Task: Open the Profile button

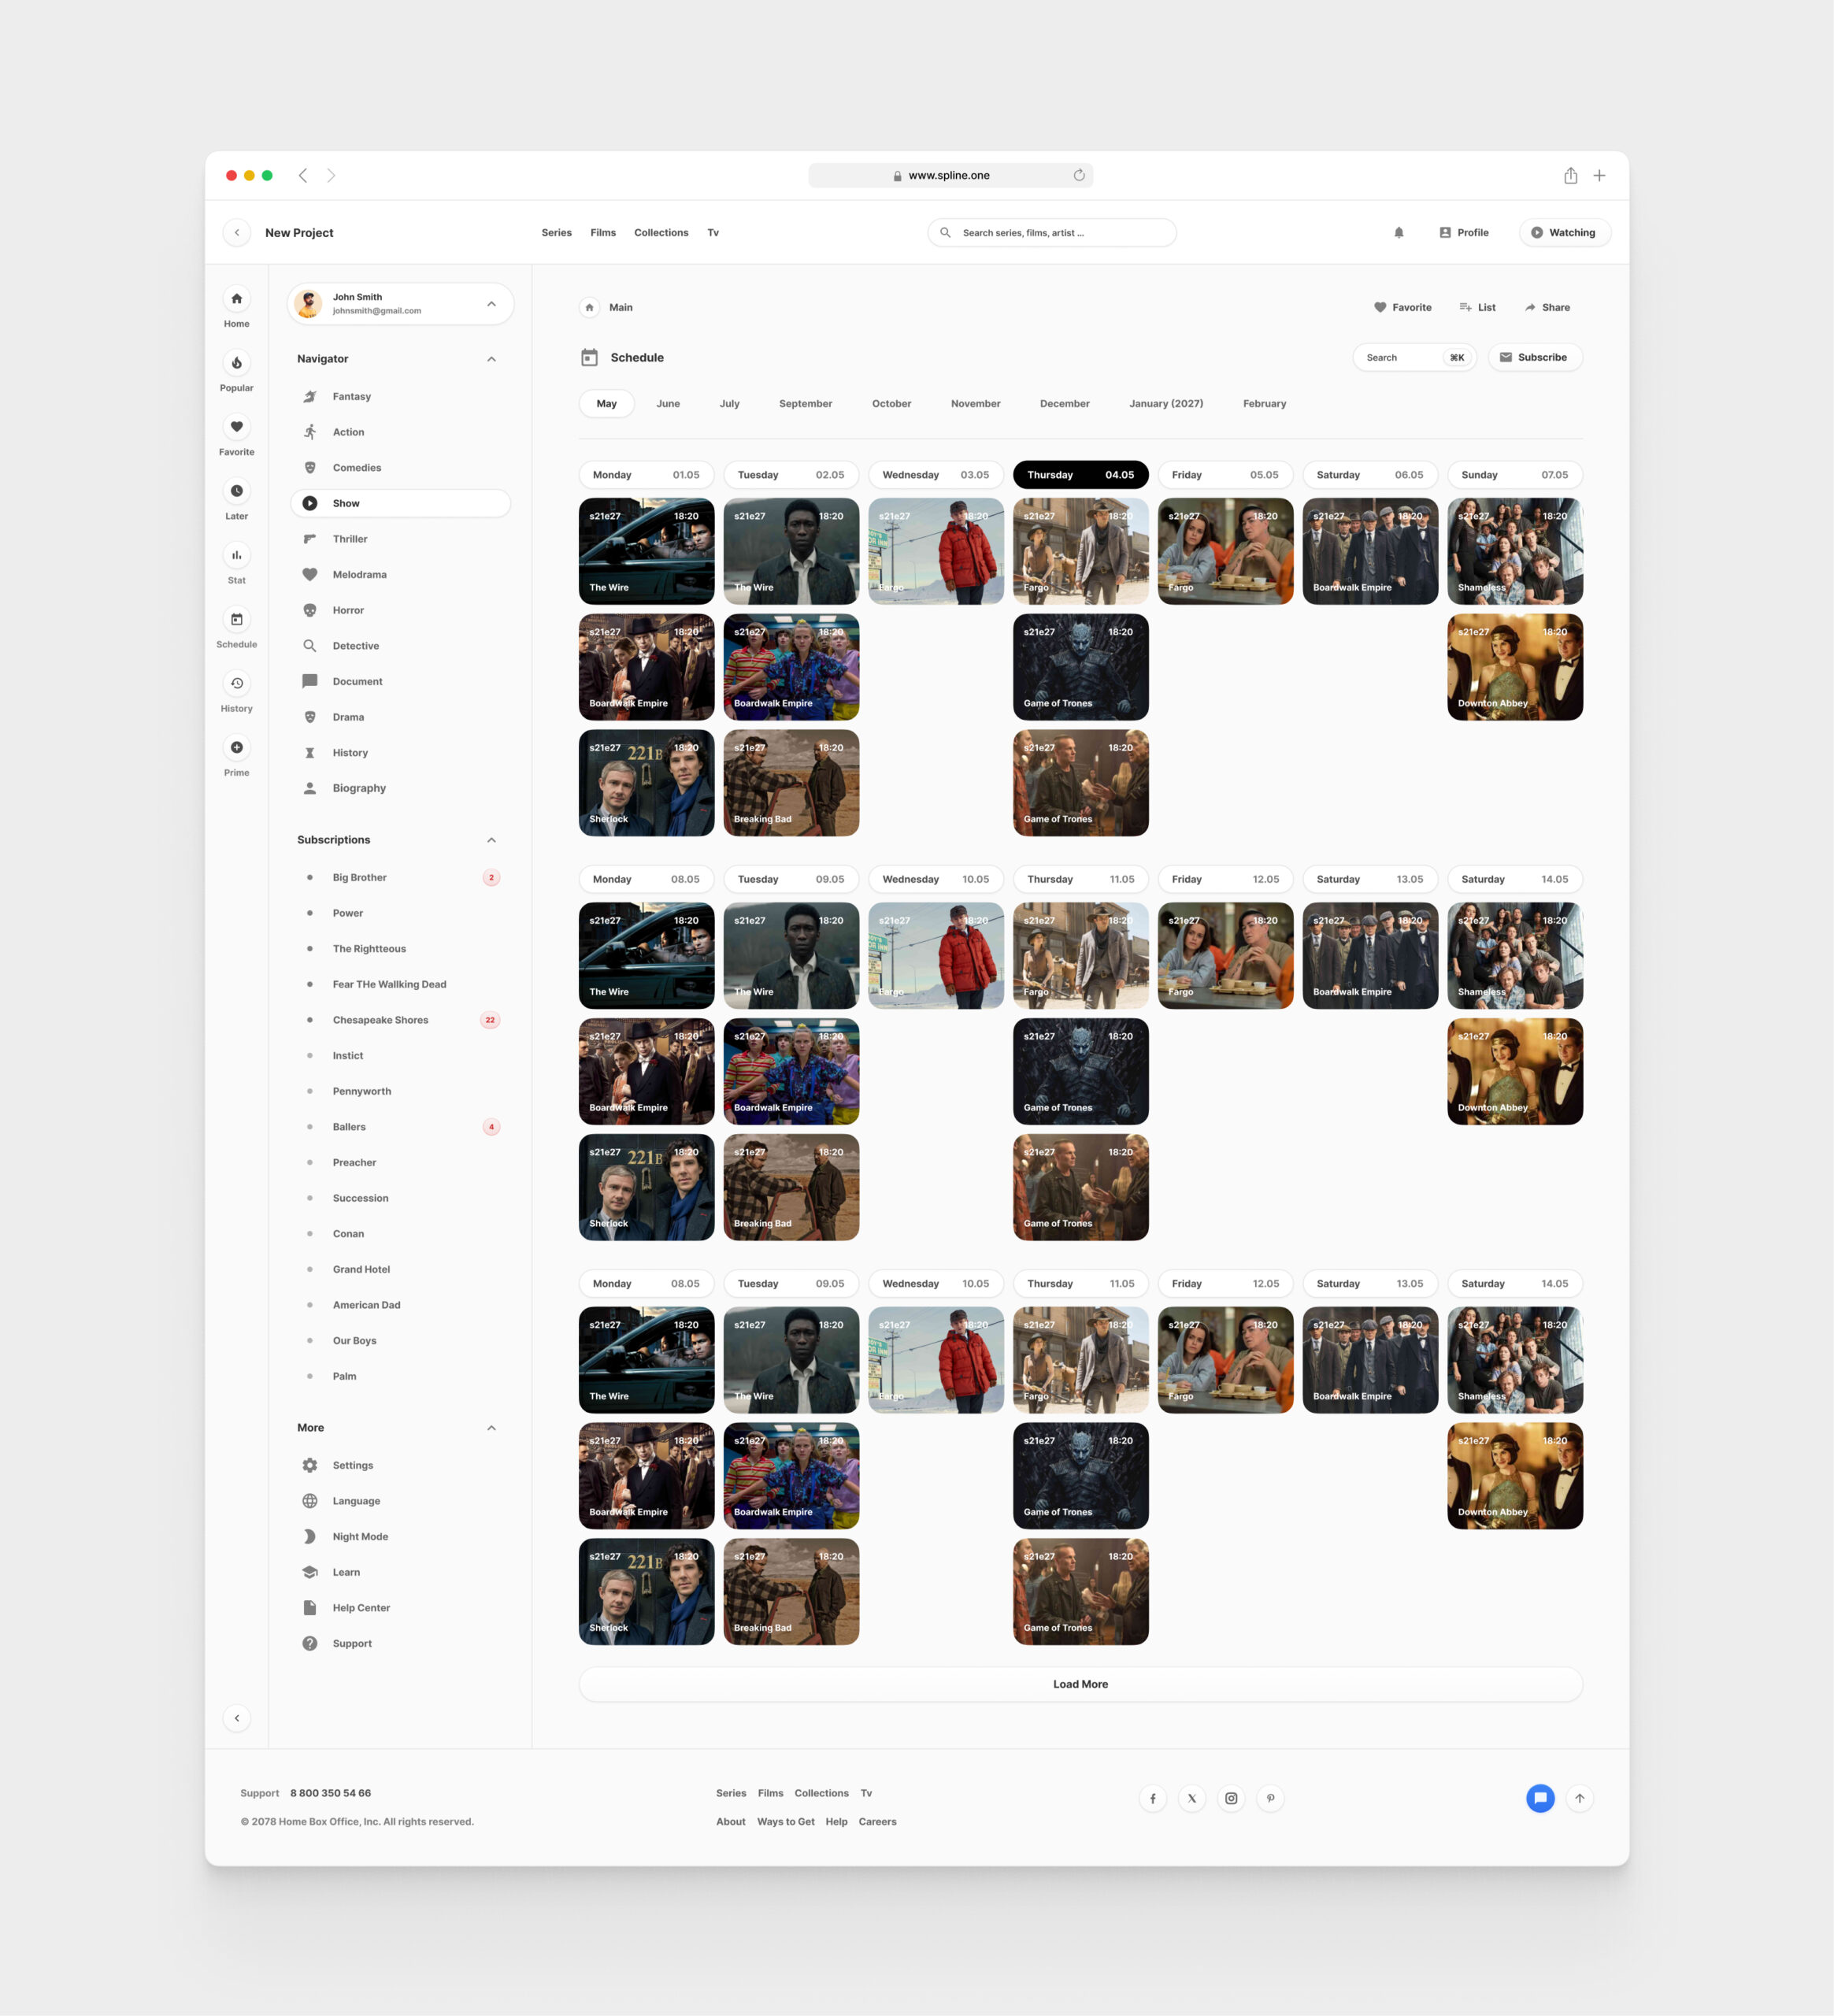Action: click(x=1464, y=232)
